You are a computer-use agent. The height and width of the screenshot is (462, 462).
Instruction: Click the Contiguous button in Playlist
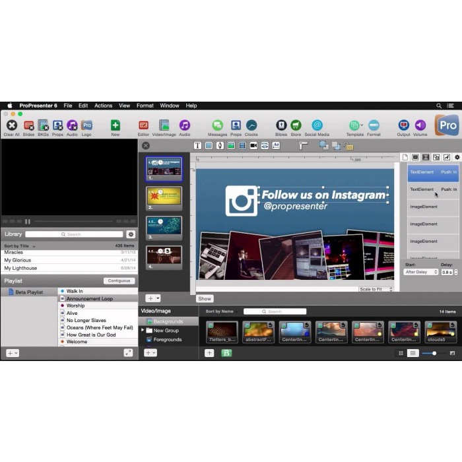tap(119, 280)
